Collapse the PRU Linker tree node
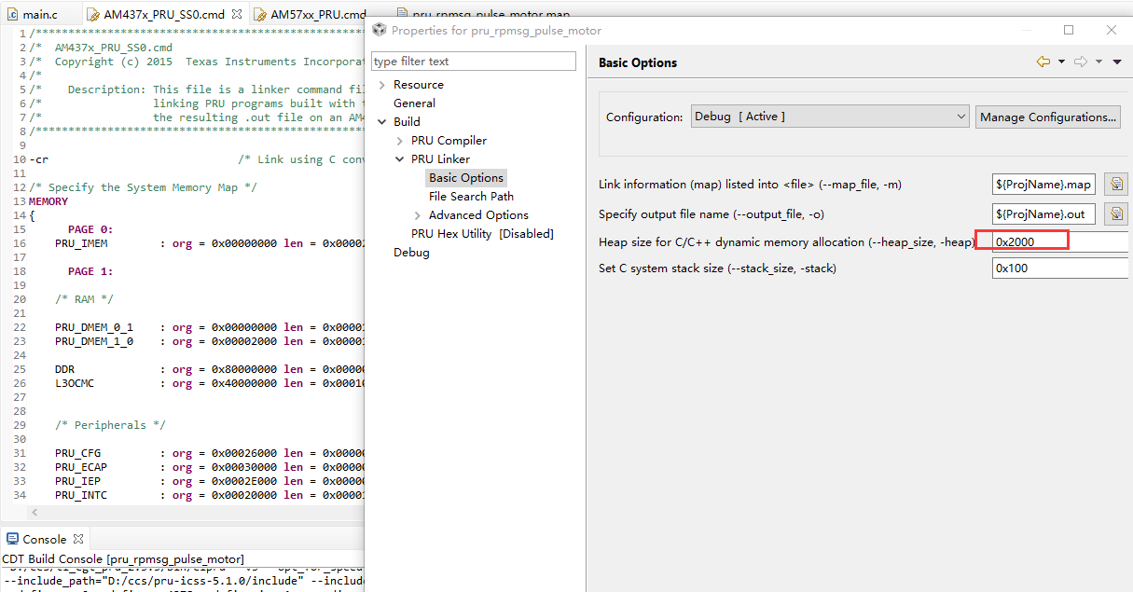Screen dimensions: 1133x592 pos(400,159)
